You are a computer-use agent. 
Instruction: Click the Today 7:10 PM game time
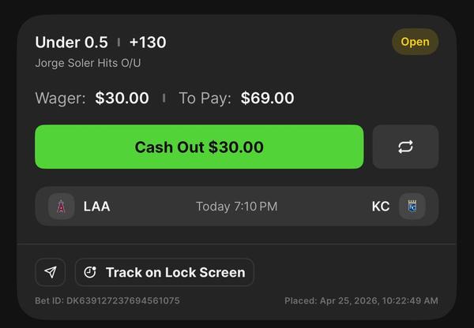tap(237, 207)
